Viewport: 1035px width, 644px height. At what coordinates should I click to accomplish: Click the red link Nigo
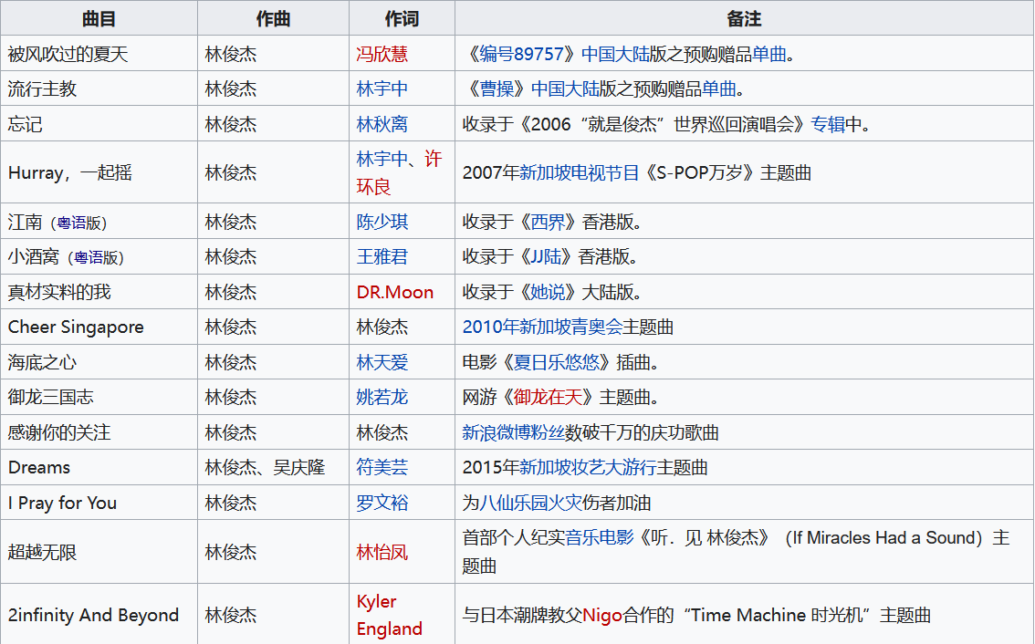[x=601, y=615]
